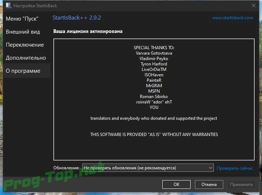262x195 pixels.
Task: Click the SPECIAL THANKS TO: line
Action: [154, 48]
